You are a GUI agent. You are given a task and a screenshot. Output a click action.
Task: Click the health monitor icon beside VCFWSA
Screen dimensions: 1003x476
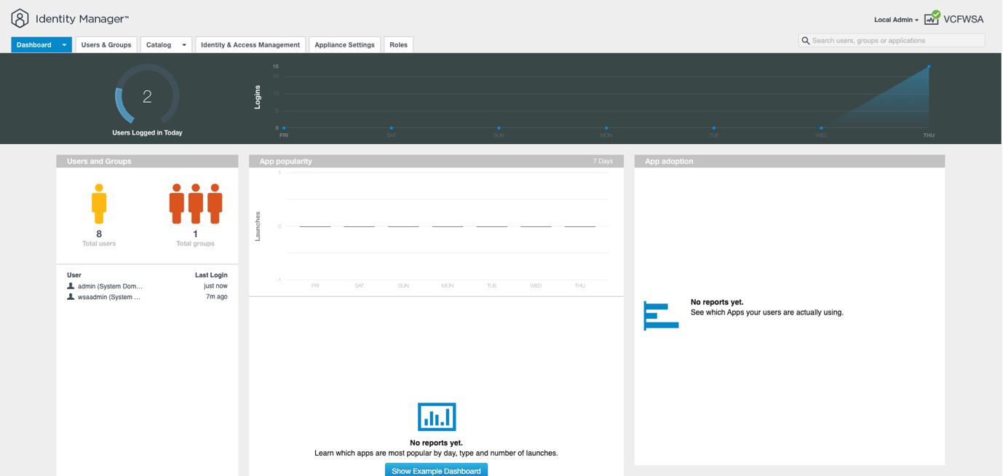click(x=932, y=18)
